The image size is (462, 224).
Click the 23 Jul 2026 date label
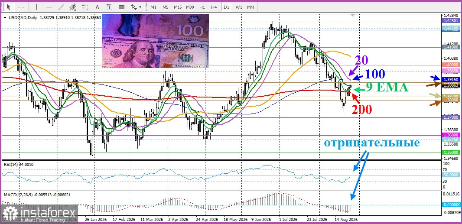pos(317,220)
